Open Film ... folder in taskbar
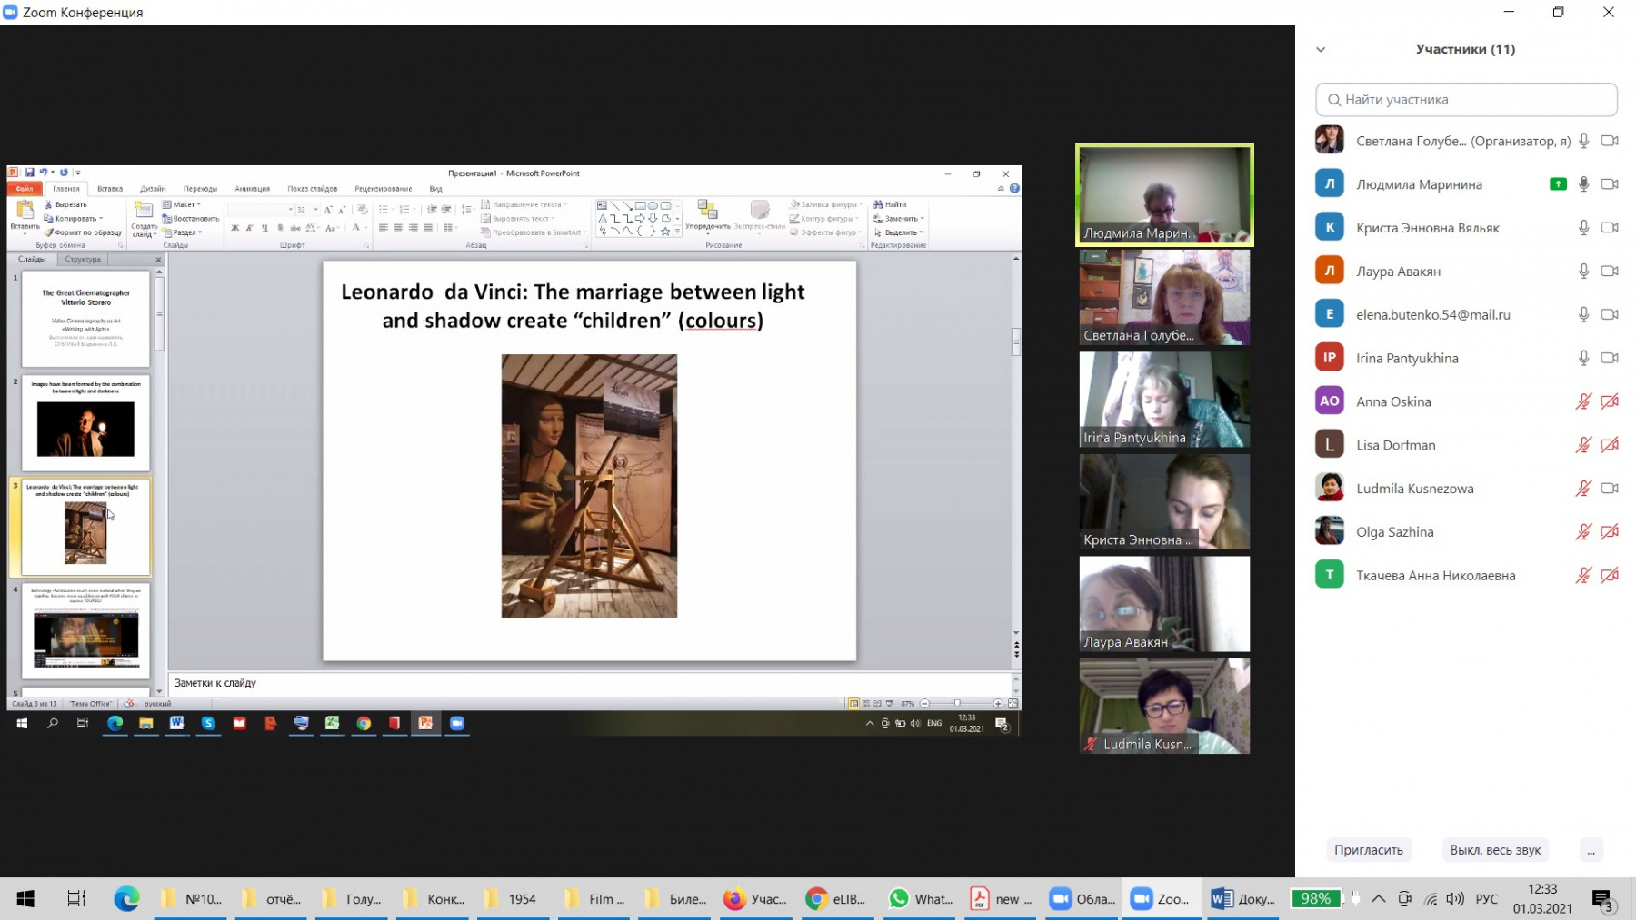Viewport: 1636px width, 920px height. coord(594,899)
